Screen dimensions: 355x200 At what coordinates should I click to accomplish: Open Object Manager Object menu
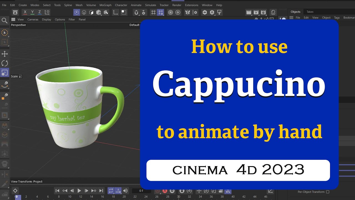[326, 17]
